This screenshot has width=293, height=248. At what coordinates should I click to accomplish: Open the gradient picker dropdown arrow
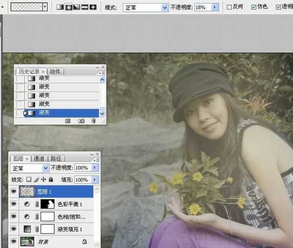click(x=45, y=7)
